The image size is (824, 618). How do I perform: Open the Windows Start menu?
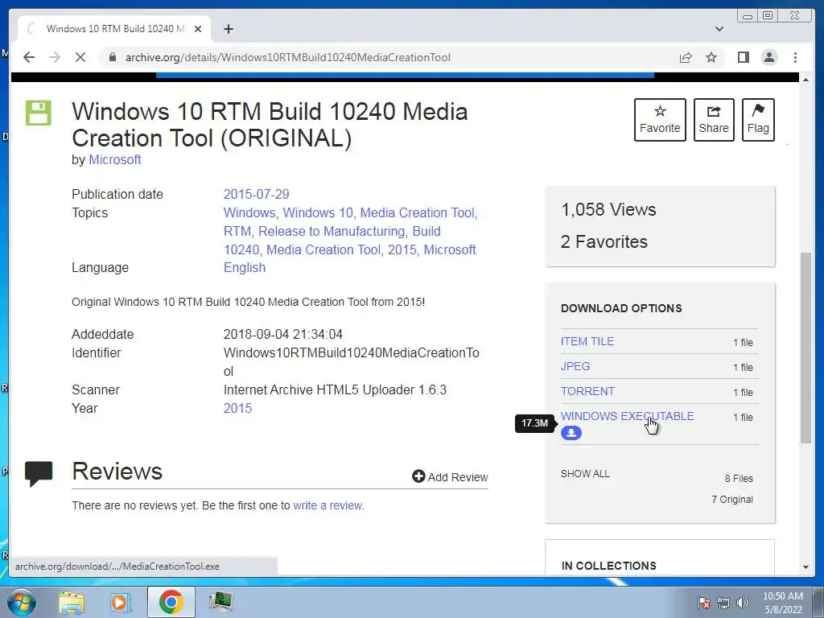click(x=21, y=602)
